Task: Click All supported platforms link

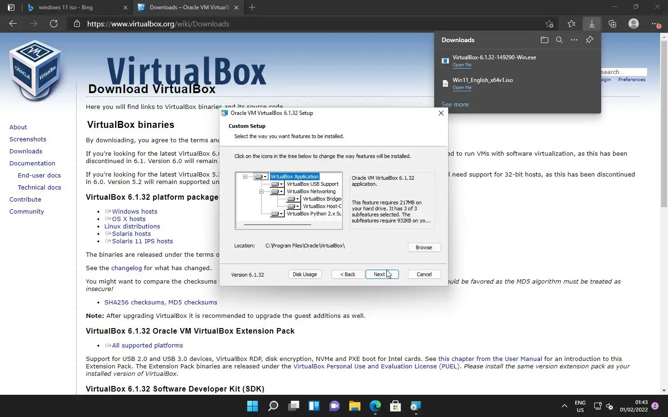Action: [148, 345]
